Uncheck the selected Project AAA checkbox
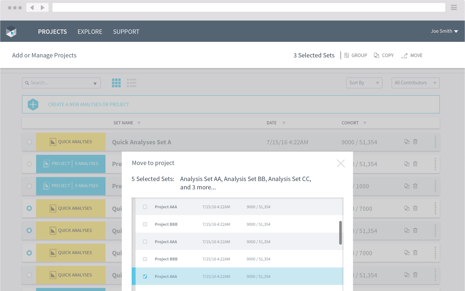This screenshot has height=291, width=465. (x=145, y=276)
